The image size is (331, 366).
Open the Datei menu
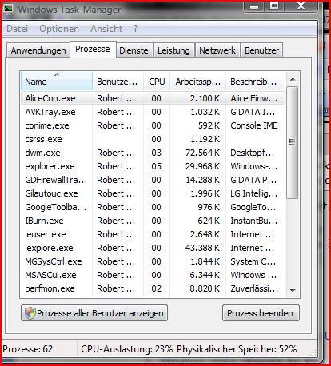[18, 29]
